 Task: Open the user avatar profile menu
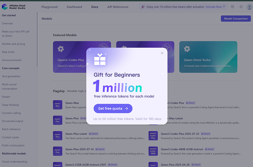249,7
